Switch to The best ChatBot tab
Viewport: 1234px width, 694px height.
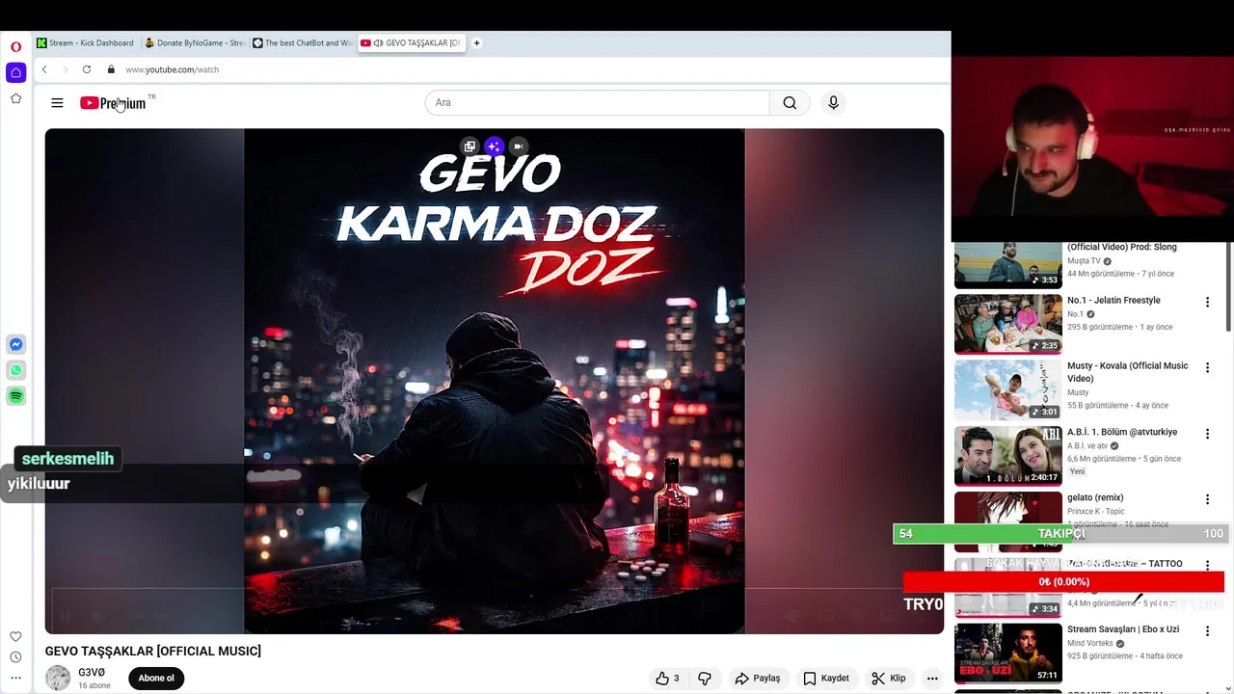point(302,43)
